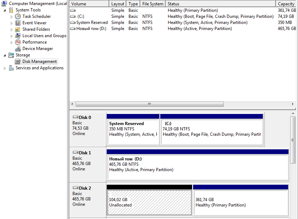Click the Event Viewer icon
Viewport: 298px width, 219px height.
(18, 23)
